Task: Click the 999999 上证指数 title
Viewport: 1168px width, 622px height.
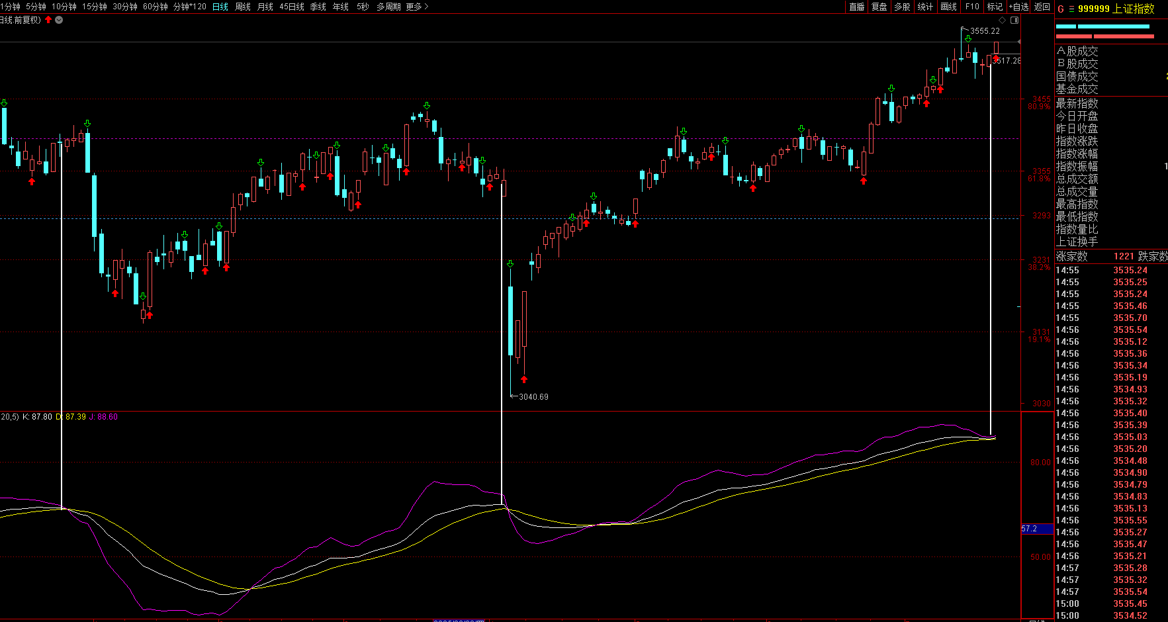Action: (x=1116, y=9)
